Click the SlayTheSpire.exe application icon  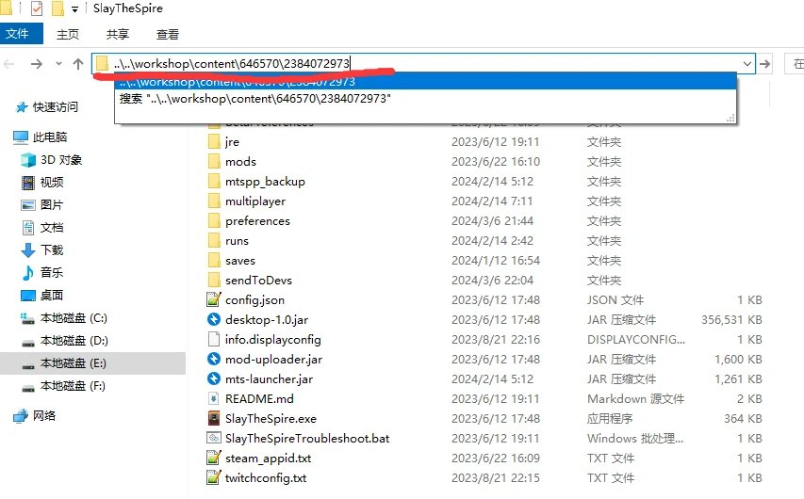214,419
